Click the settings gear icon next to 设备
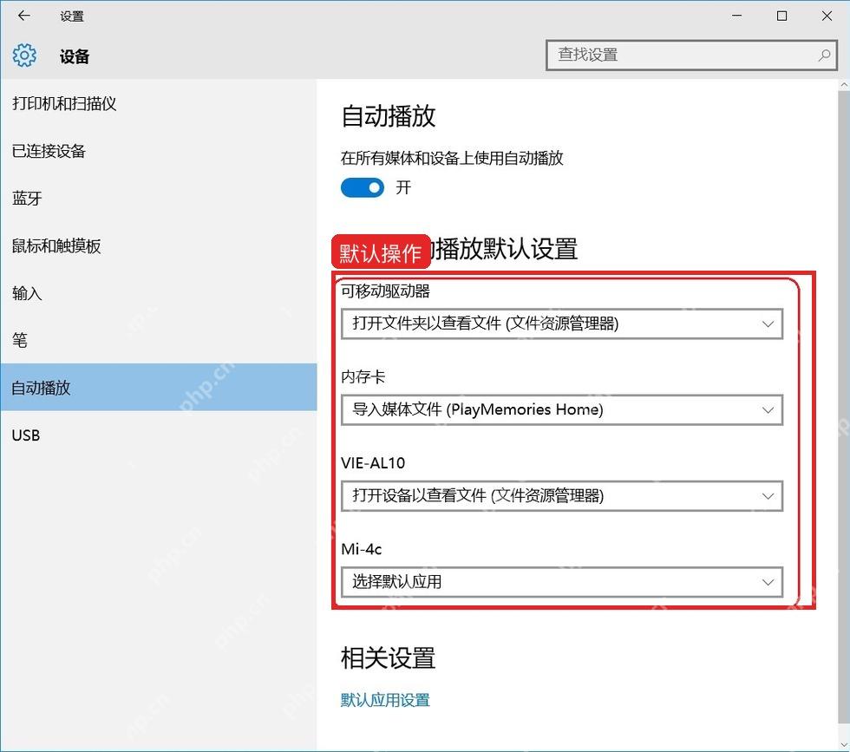Viewport: 850px width, 752px height. [x=24, y=56]
